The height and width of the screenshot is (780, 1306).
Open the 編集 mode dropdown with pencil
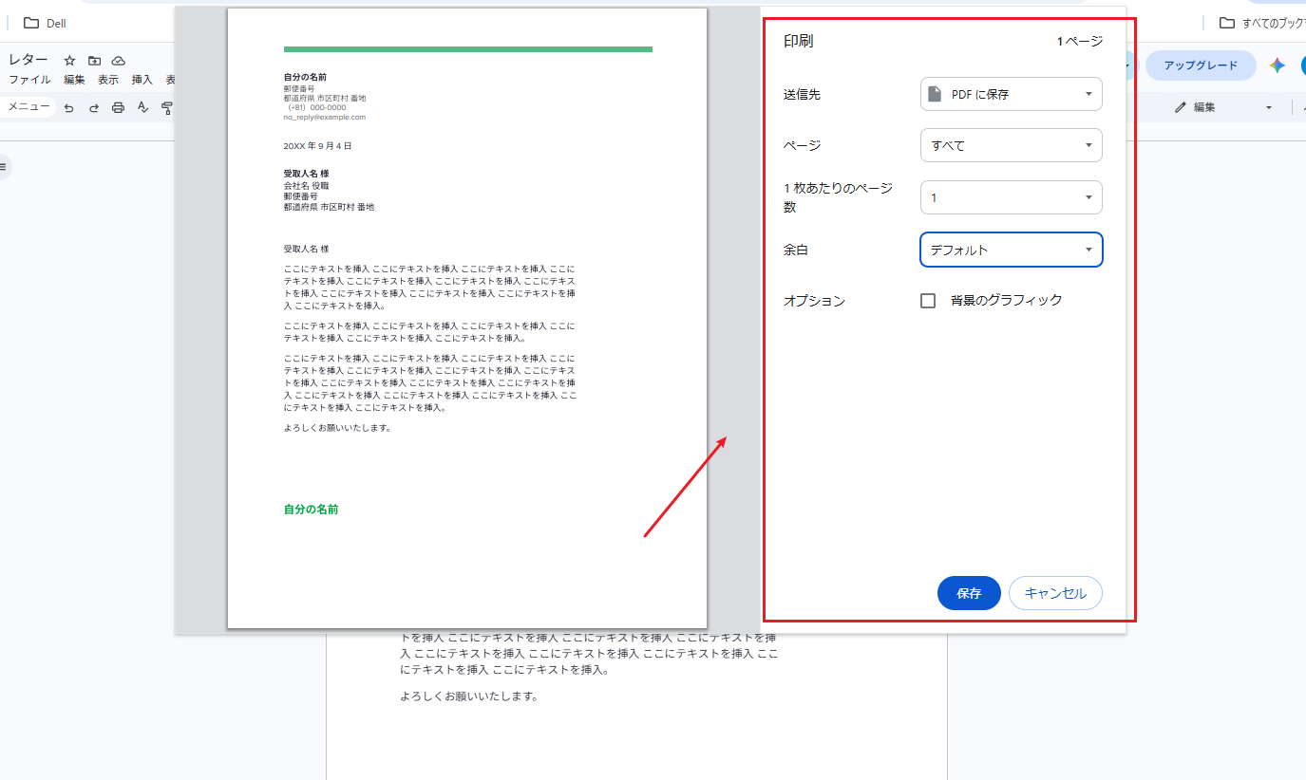point(1223,107)
